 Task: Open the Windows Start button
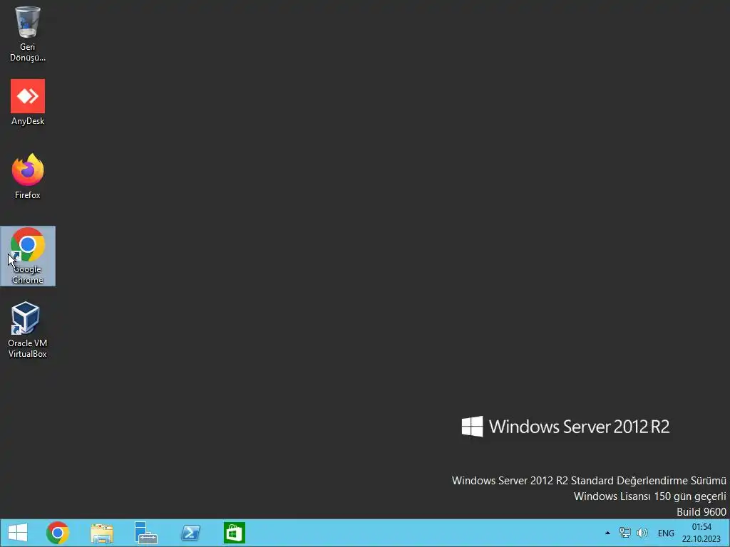tap(18, 533)
